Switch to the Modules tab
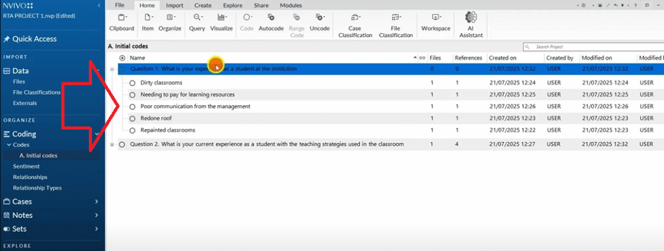The height and width of the screenshot is (251, 664). click(x=291, y=5)
